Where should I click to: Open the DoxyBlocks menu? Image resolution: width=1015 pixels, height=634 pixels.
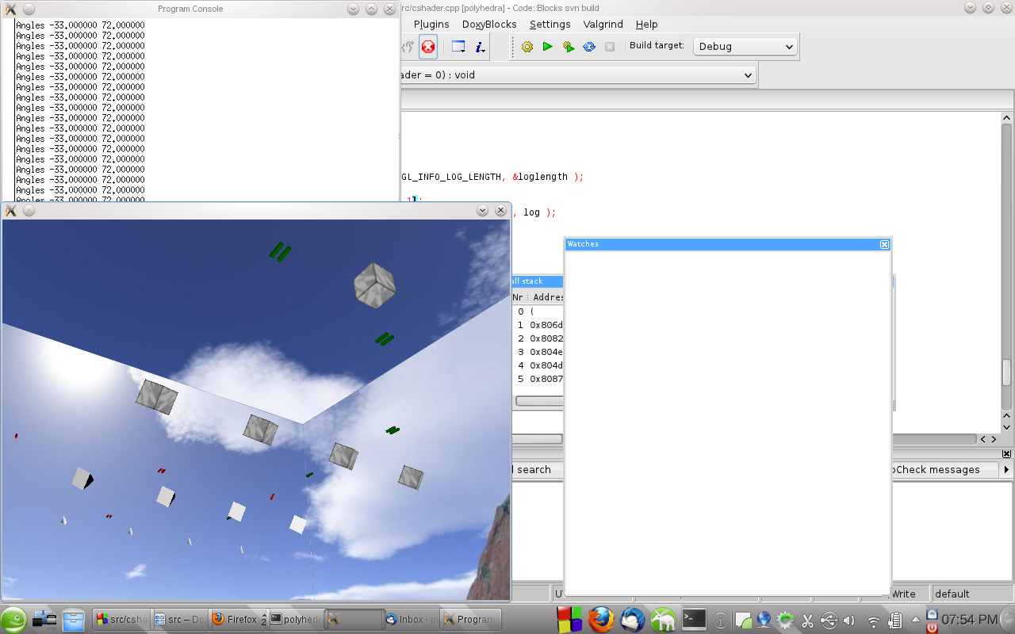489,25
